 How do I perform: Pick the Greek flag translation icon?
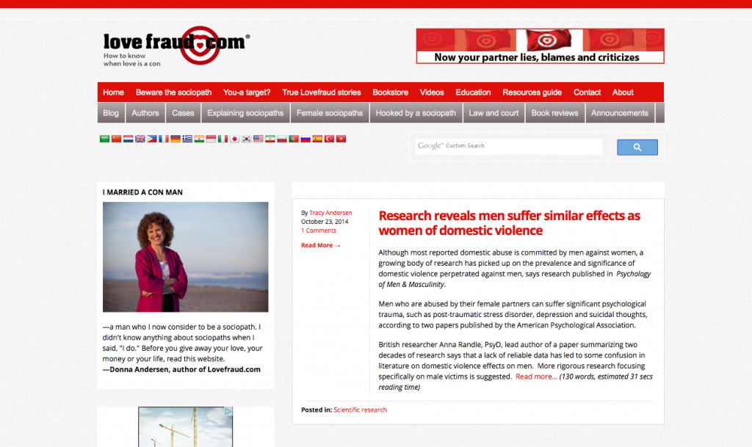coord(187,139)
